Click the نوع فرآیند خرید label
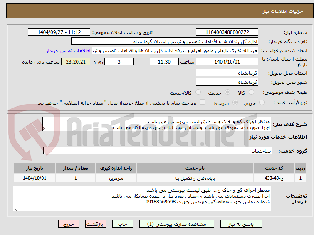Image resolution: width=314 pixels, height=235 pixels. click(290, 103)
